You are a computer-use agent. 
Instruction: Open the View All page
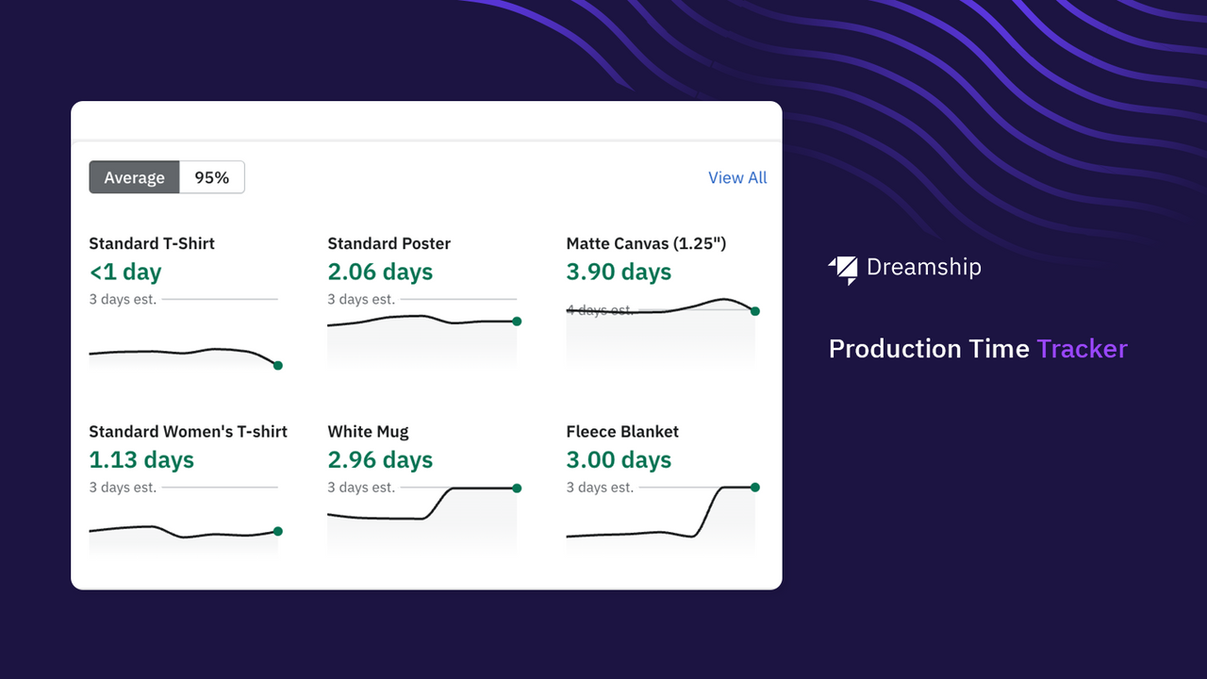click(x=737, y=177)
